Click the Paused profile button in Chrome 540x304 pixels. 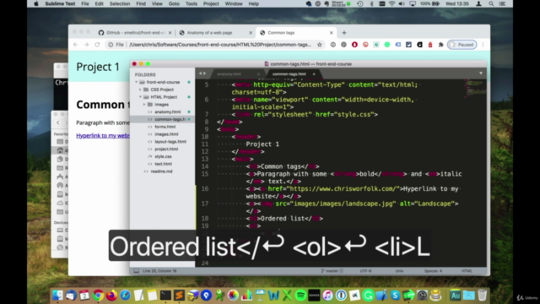[x=462, y=45]
